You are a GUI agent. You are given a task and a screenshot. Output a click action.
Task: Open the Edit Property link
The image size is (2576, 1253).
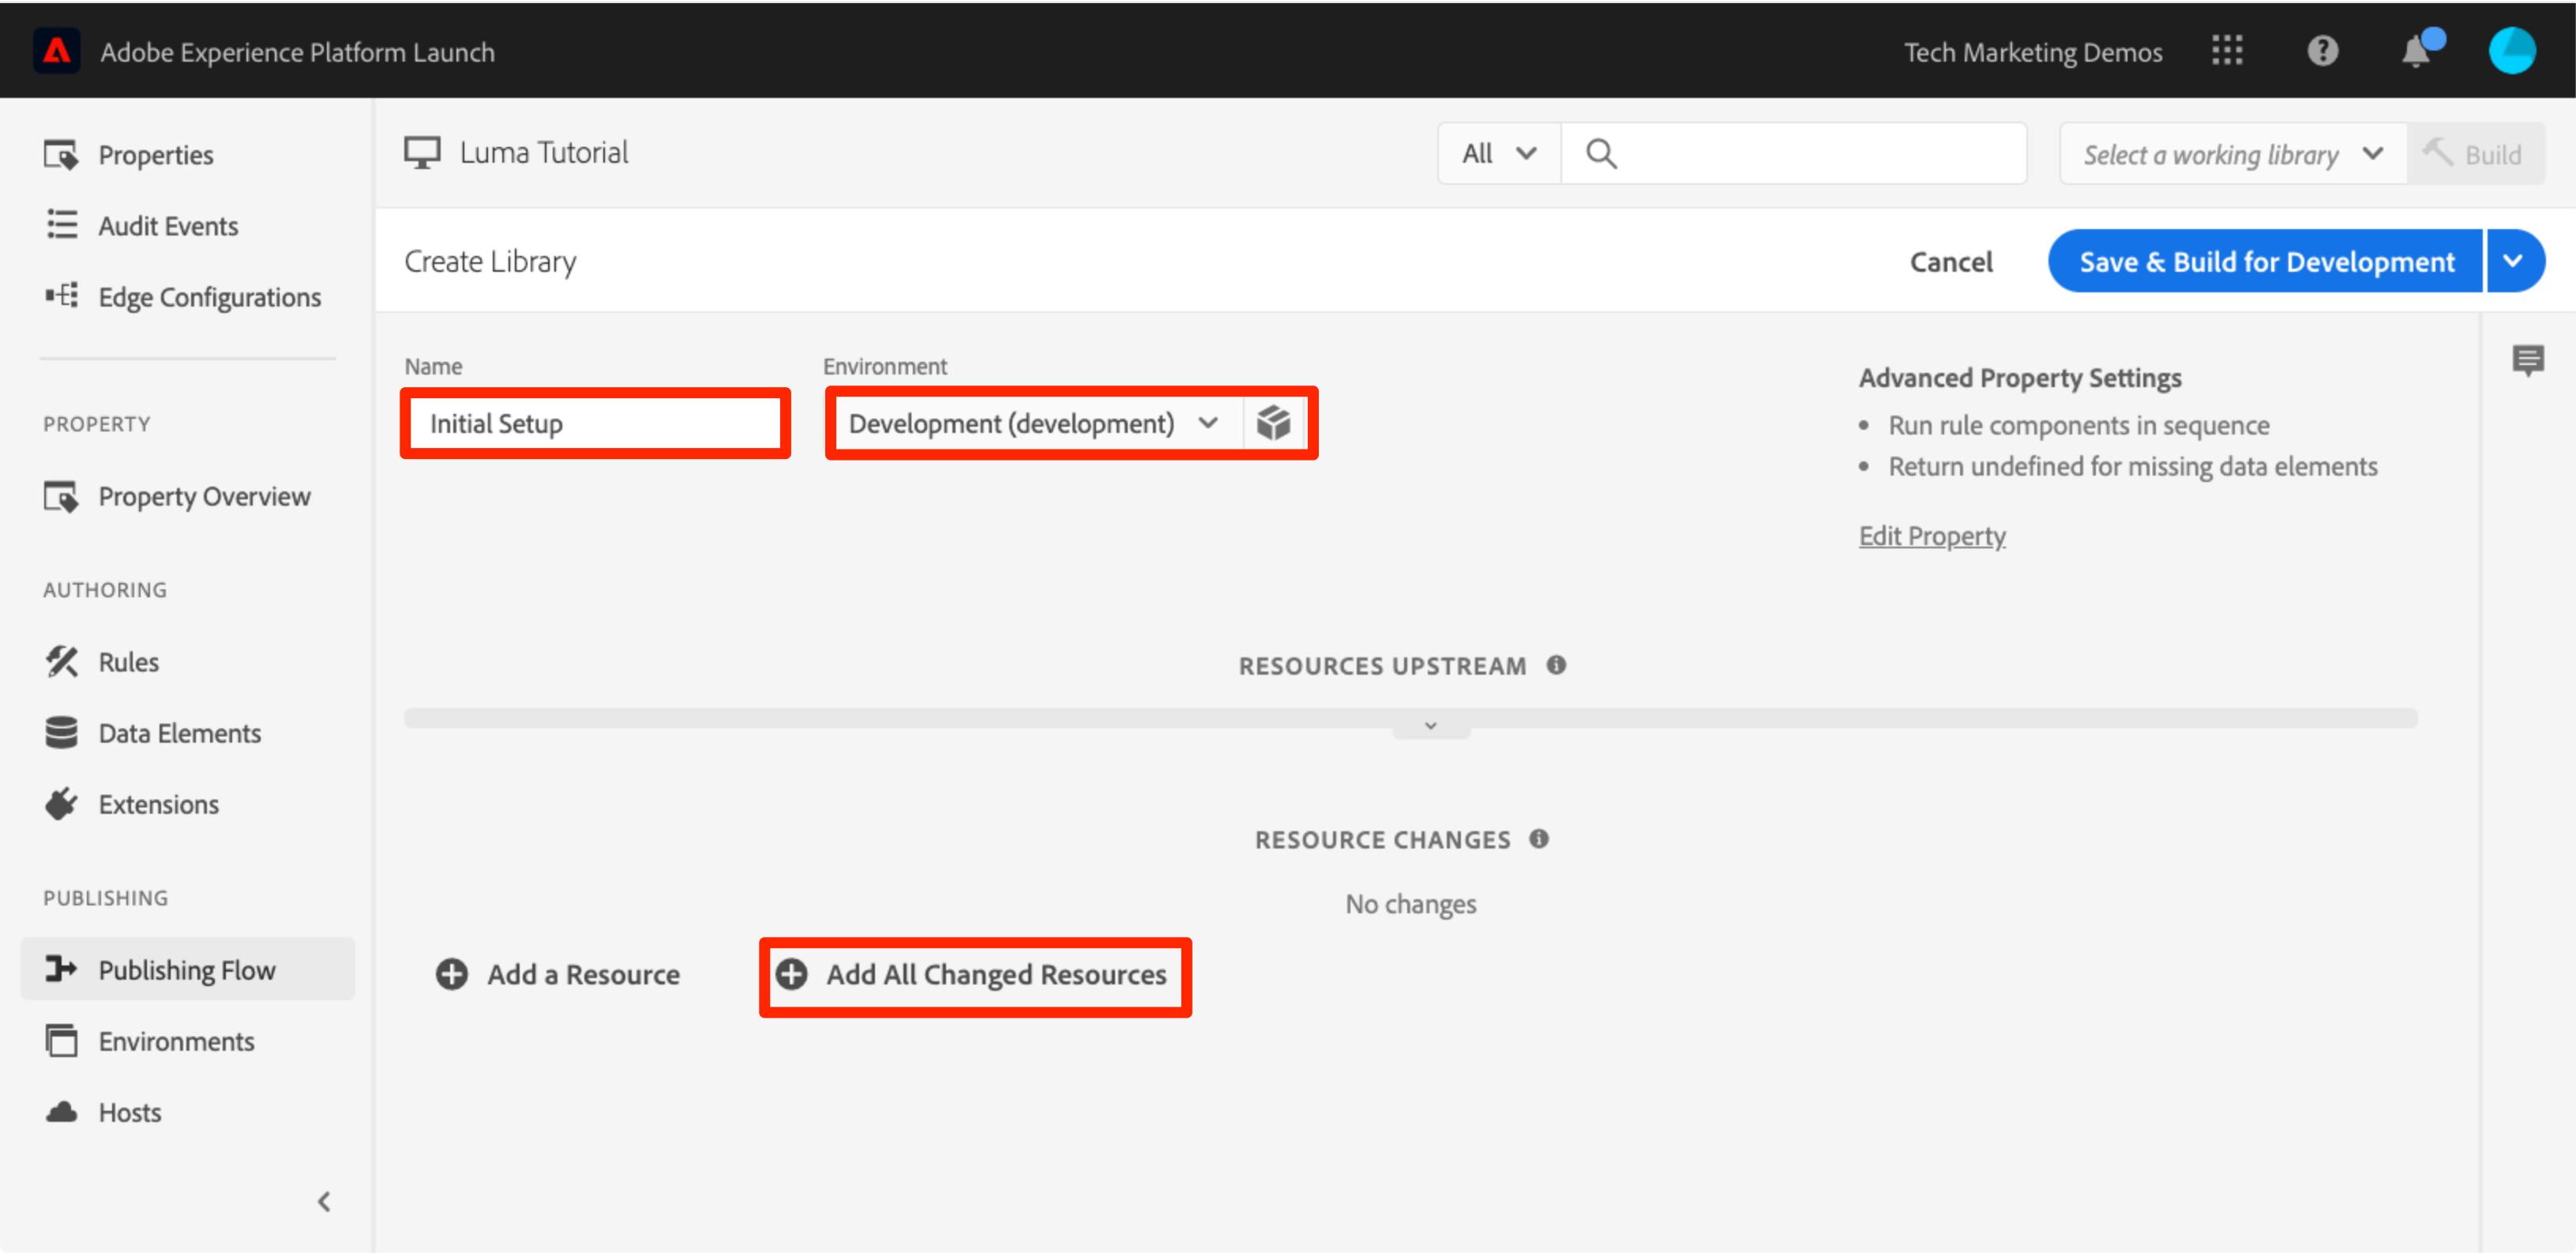coord(1931,536)
